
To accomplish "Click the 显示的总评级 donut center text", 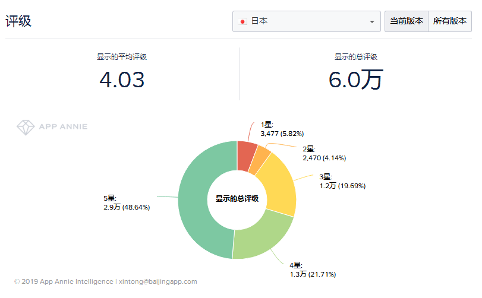I will (237, 199).
